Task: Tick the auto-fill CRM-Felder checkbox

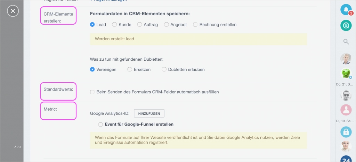Action: point(92,92)
